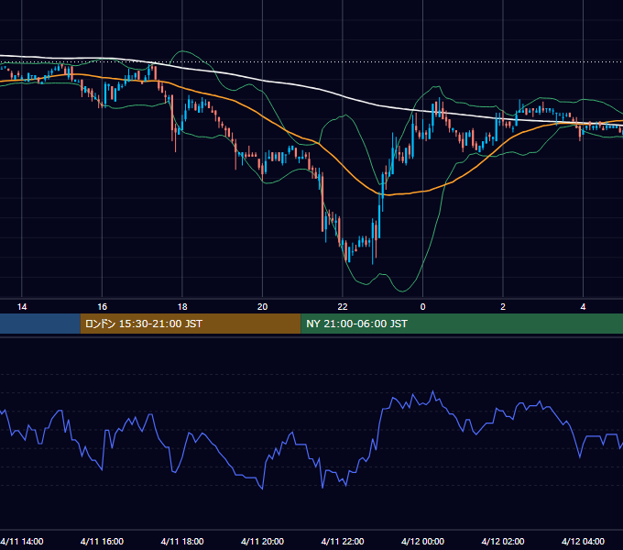Select the NY 21:00-06:00 JST session bar
623x550 pixels.
tap(462, 324)
